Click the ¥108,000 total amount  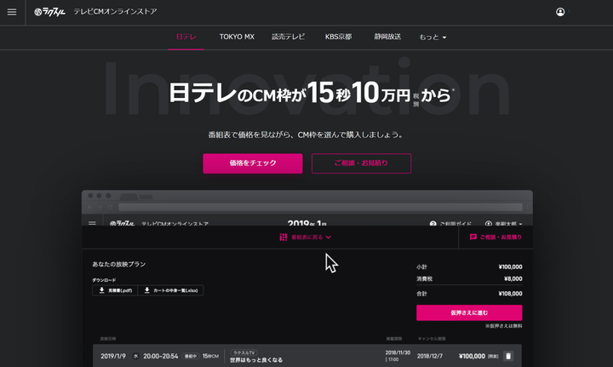510,294
